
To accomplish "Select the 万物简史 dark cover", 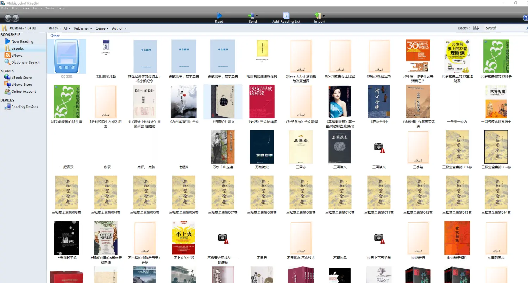I will tap(262, 147).
